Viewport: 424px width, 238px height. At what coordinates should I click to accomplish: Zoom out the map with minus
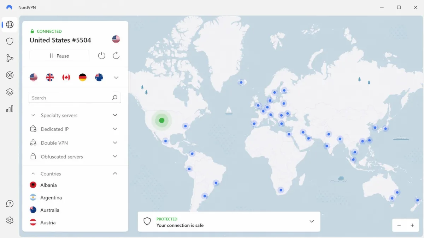point(399,225)
